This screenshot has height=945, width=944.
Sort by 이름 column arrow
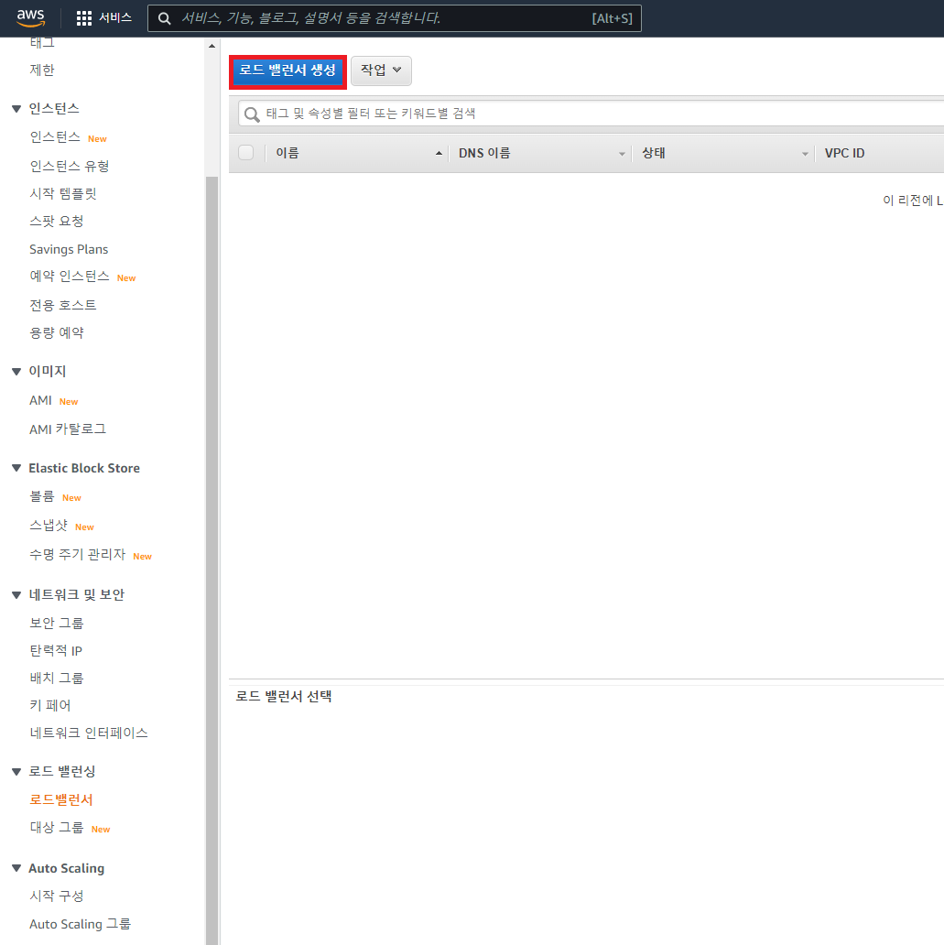click(x=439, y=153)
